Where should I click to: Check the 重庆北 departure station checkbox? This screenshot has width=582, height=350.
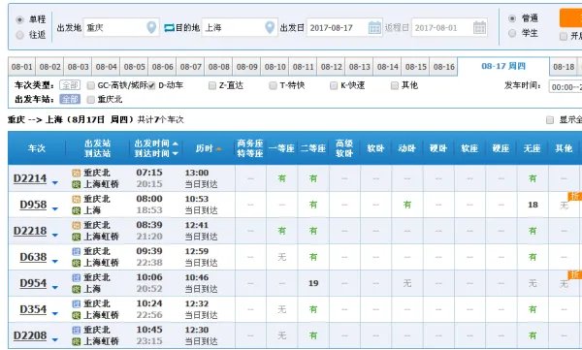[91, 100]
